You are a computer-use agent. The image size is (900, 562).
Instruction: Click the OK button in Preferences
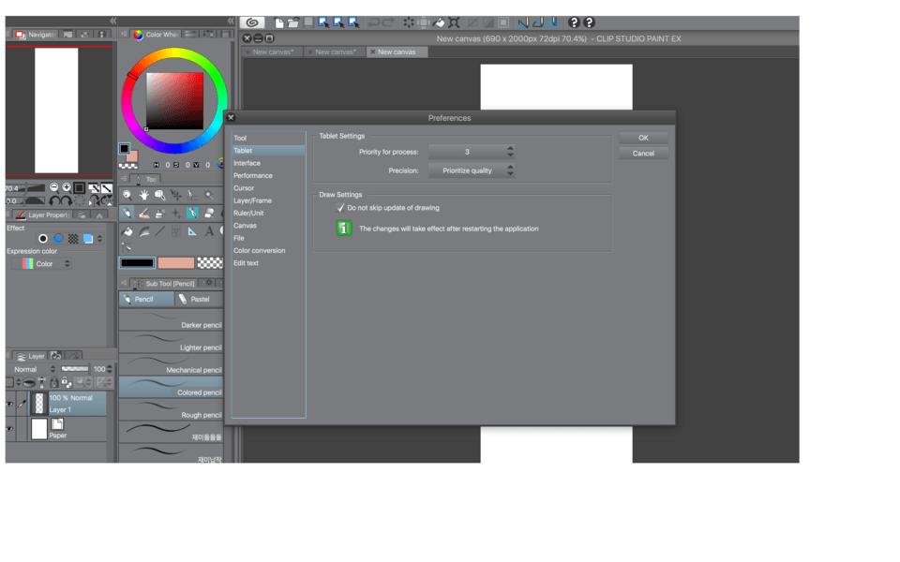(x=643, y=138)
